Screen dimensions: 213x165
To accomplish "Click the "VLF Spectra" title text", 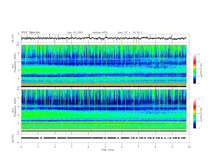I will tap(30, 32).
